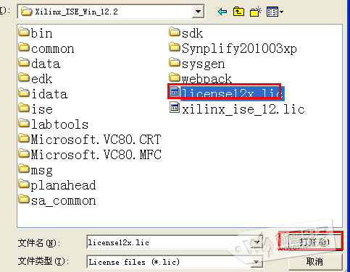This screenshot has width=350, height=272.
Task: Click the 打开 (Open) button
Action: click(314, 242)
